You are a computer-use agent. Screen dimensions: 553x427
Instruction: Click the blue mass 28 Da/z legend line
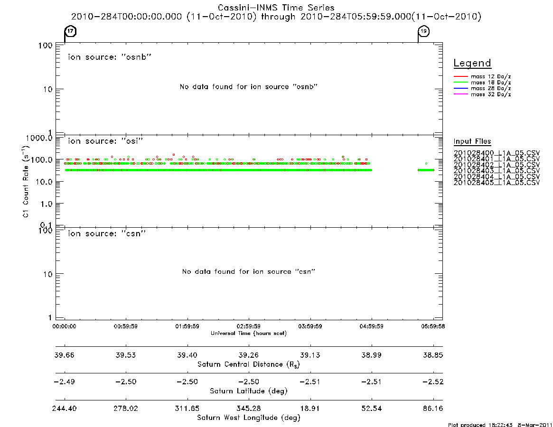click(460, 89)
